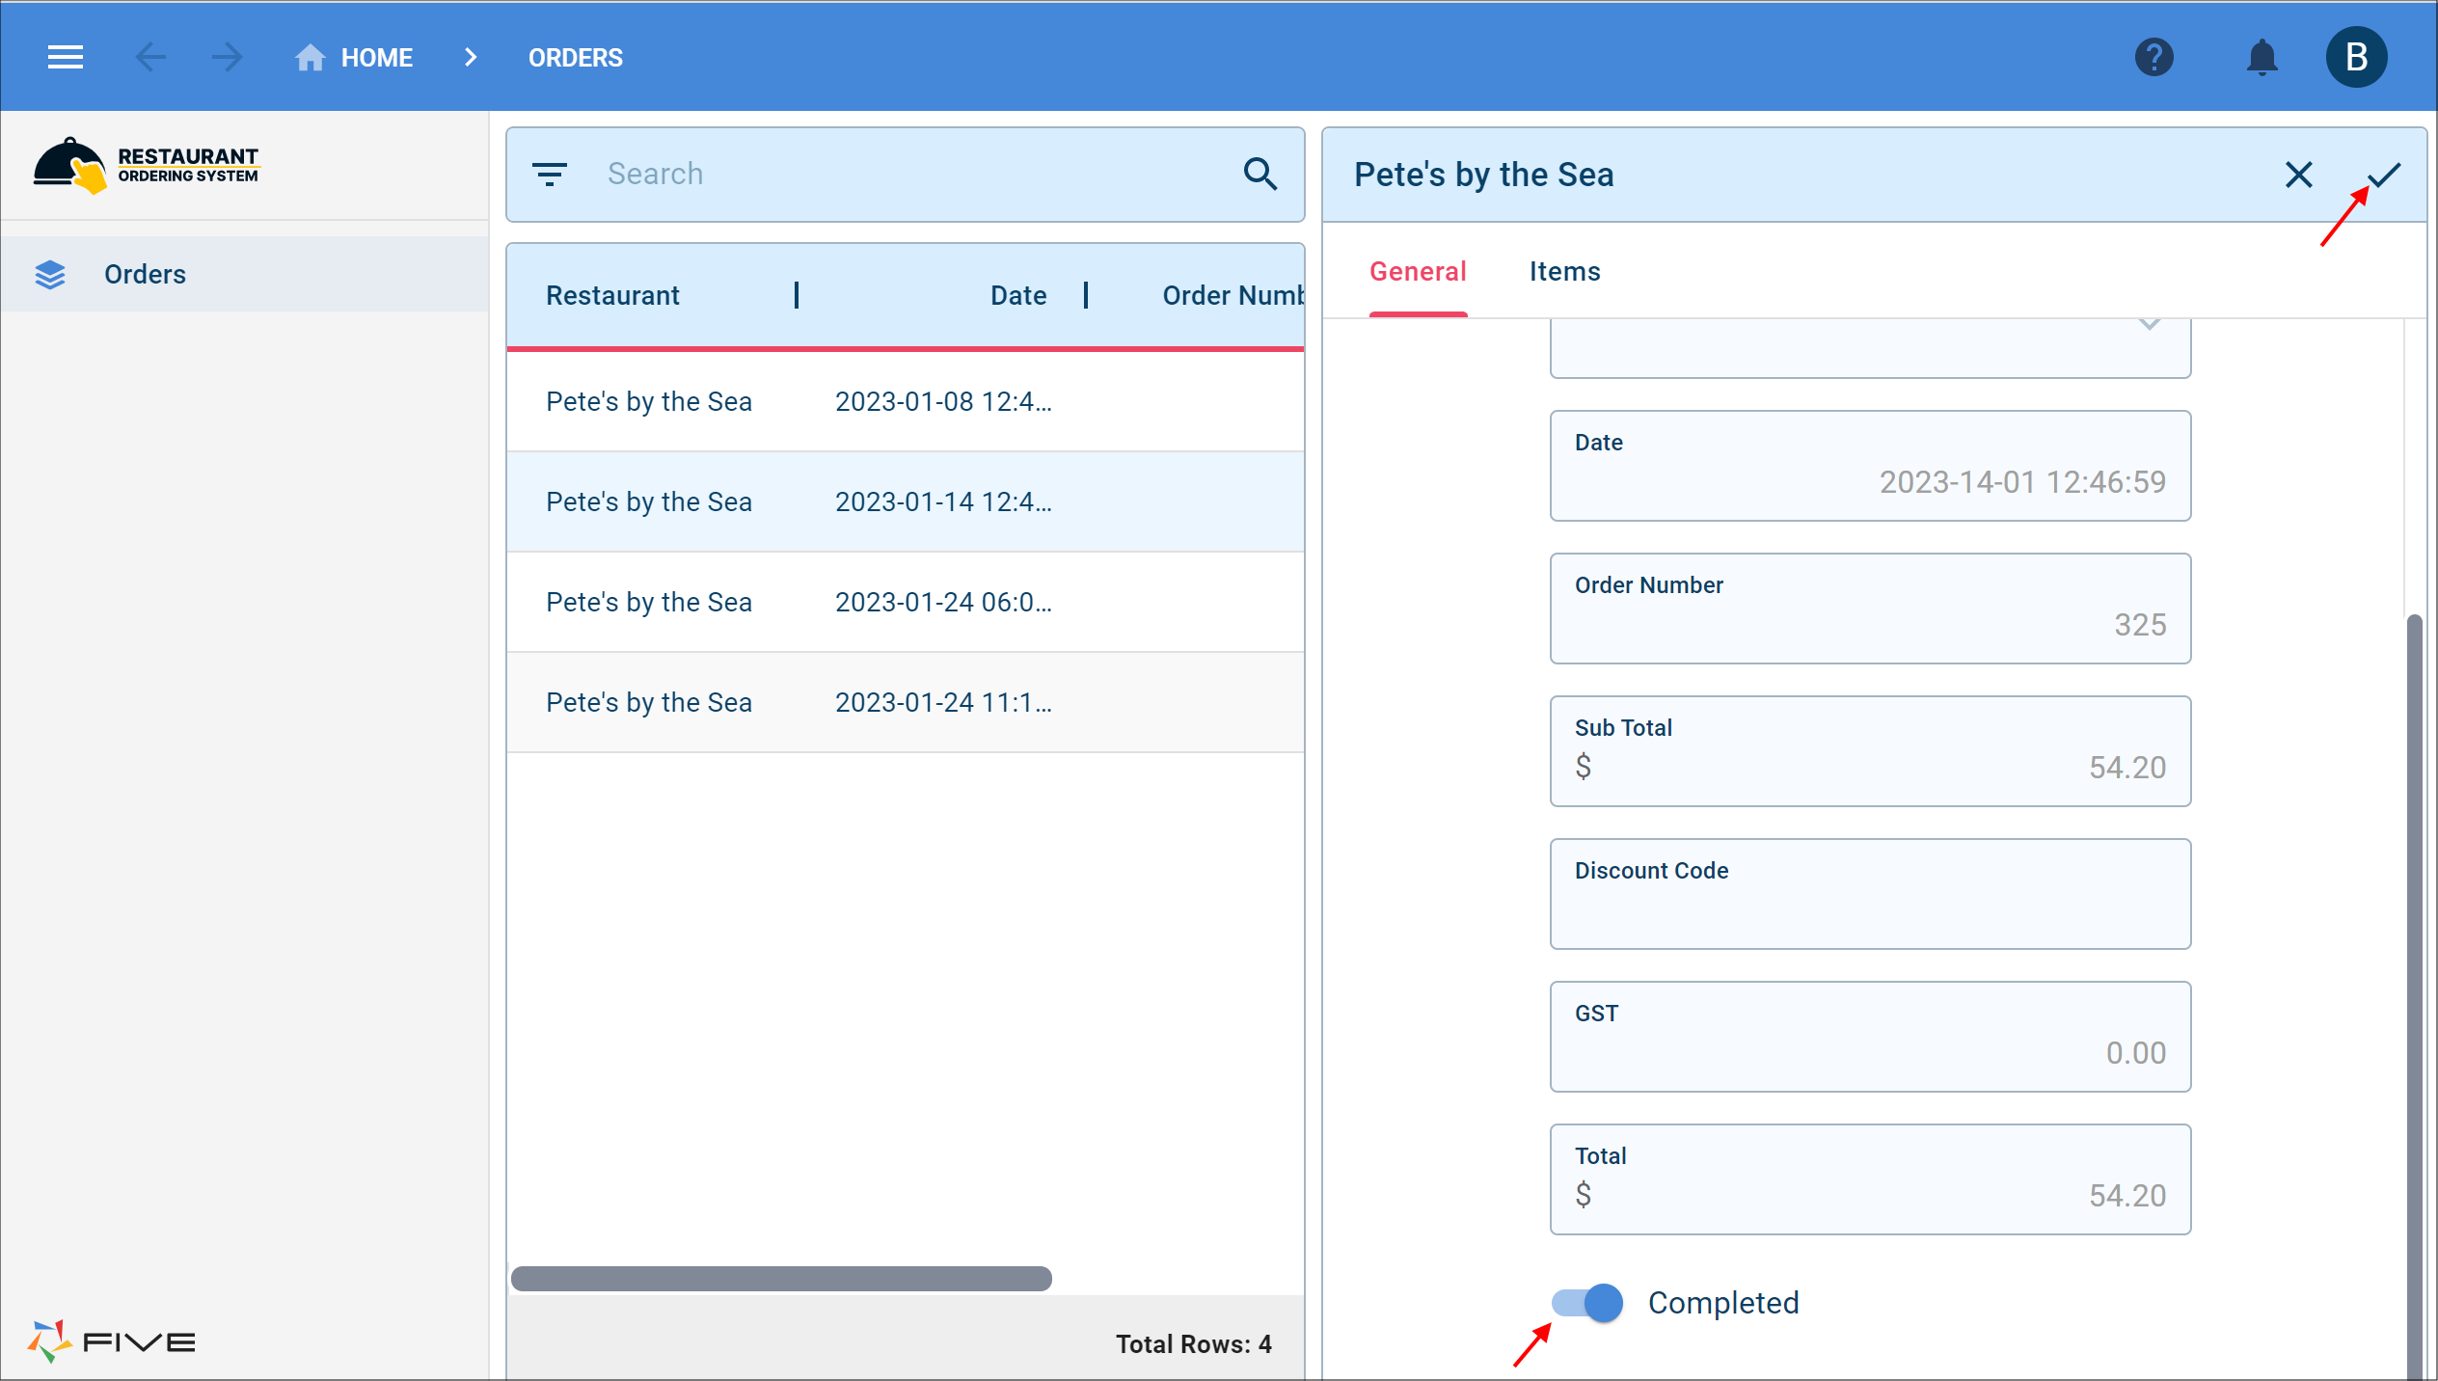Viewport: 2438px width, 1381px height.
Task: Click the Pete's by the Sea form title
Action: coord(1483,176)
